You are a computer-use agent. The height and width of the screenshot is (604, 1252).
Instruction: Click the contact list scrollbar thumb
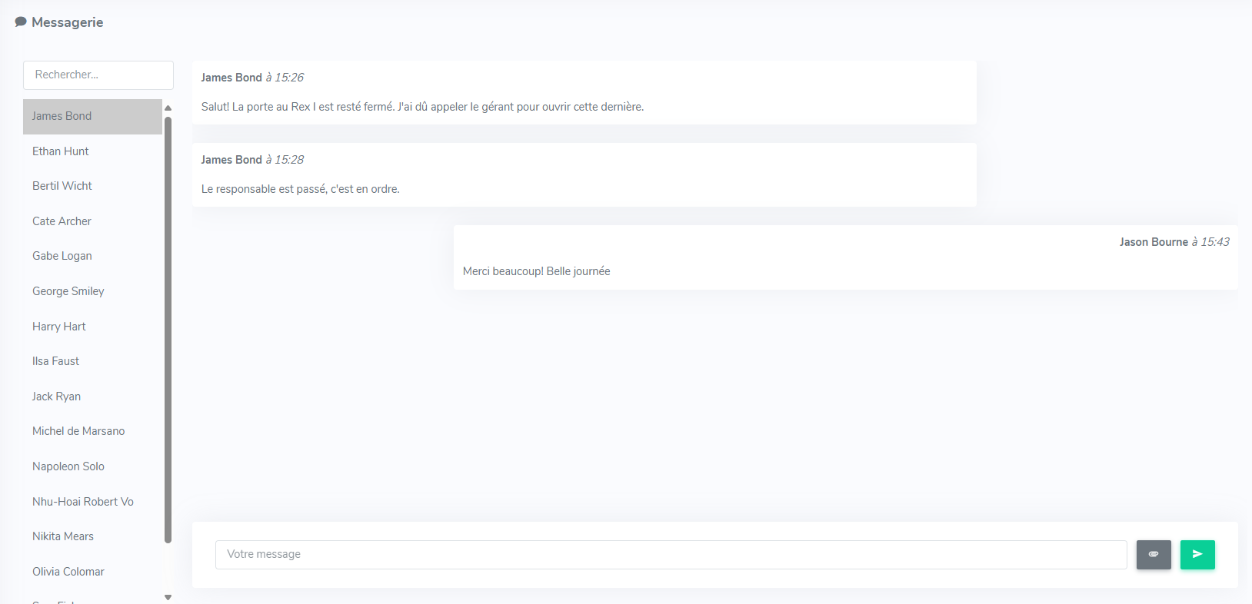(x=168, y=330)
